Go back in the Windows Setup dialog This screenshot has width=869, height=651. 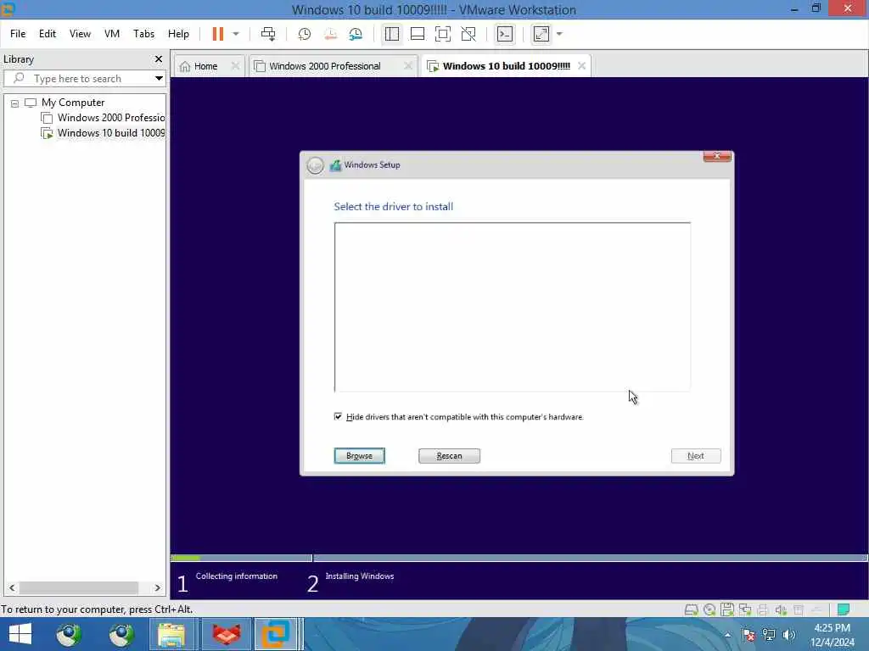(315, 165)
